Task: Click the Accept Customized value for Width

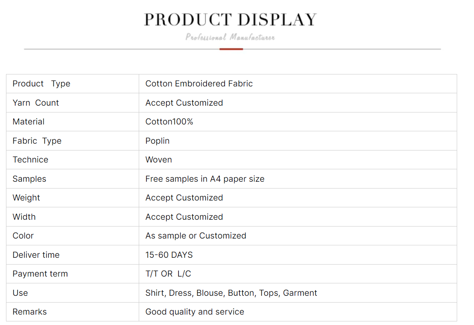Action: tap(184, 217)
